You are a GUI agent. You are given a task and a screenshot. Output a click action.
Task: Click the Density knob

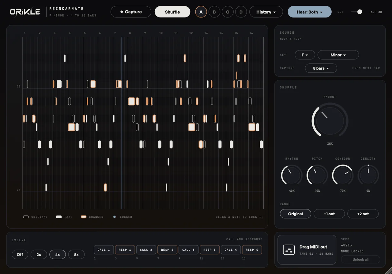click(368, 176)
